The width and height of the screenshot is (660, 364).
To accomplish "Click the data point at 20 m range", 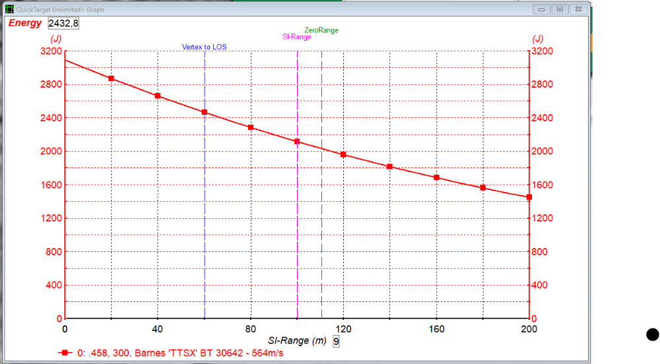I will tap(111, 78).
